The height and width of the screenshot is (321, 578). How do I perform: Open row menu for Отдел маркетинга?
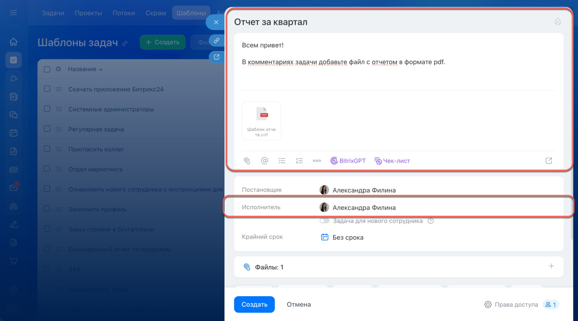coord(58,169)
